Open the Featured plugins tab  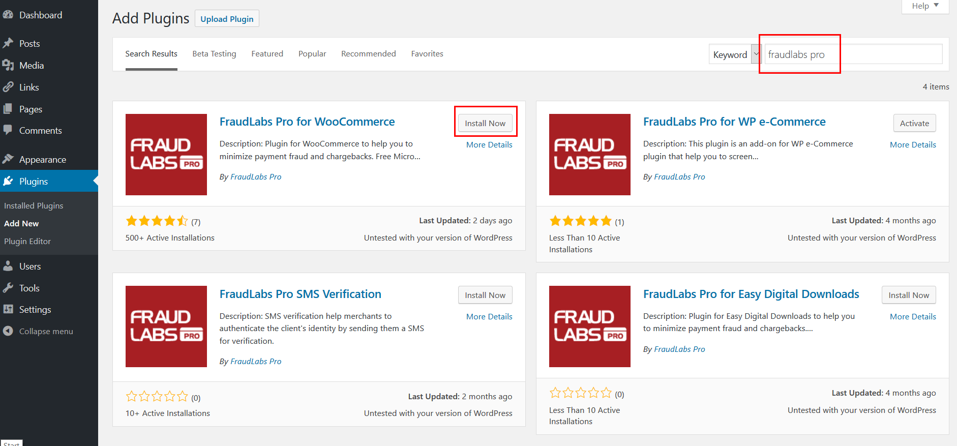tap(267, 54)
